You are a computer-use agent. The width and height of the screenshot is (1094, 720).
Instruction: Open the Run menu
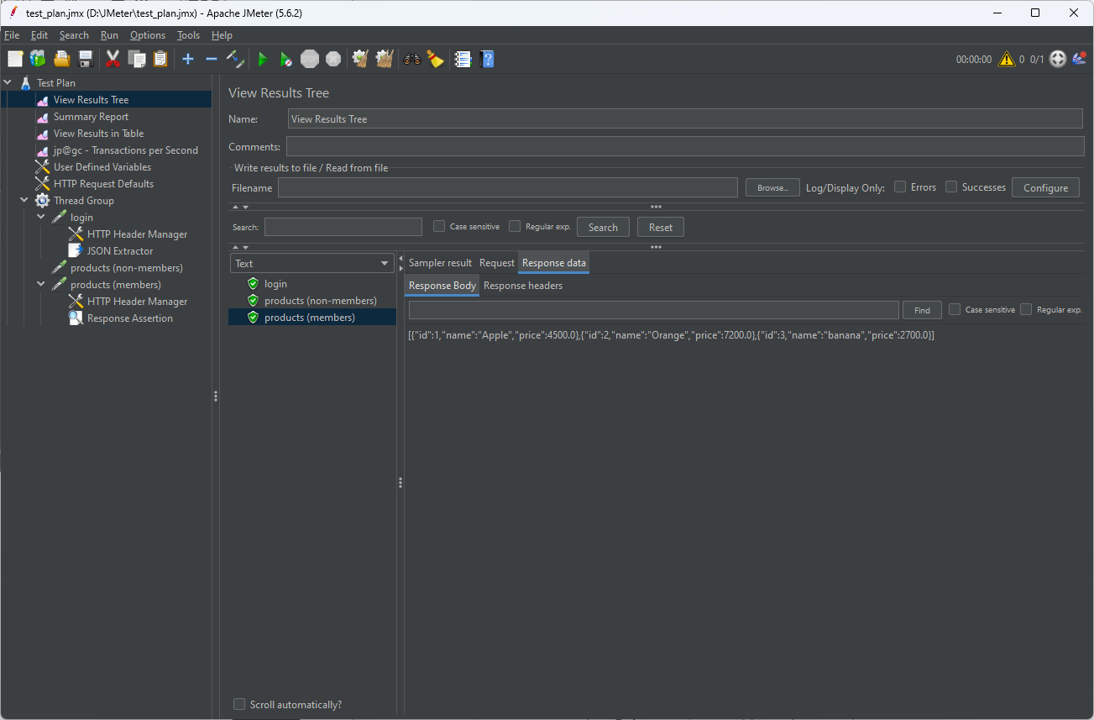point(109,35)
